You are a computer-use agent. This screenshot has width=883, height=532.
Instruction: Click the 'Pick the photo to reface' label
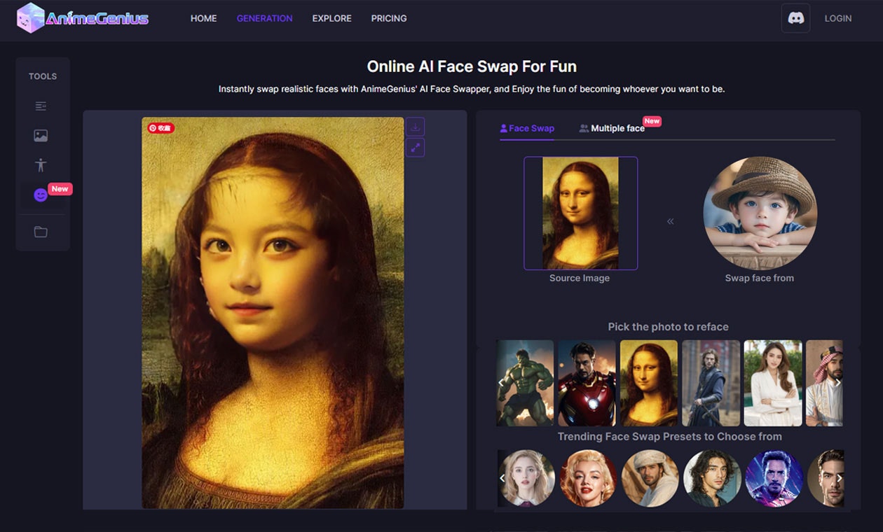point(669,327)
